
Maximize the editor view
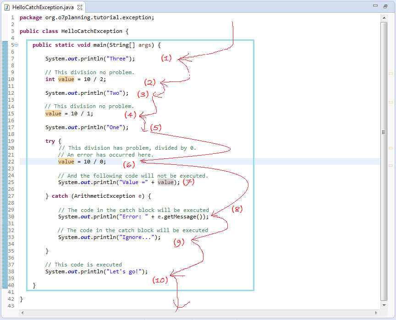tap(385, 6)
